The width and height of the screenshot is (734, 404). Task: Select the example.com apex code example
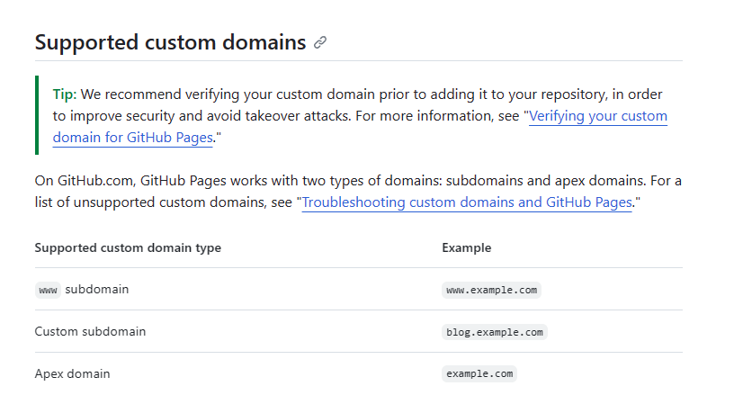point(479,374)
